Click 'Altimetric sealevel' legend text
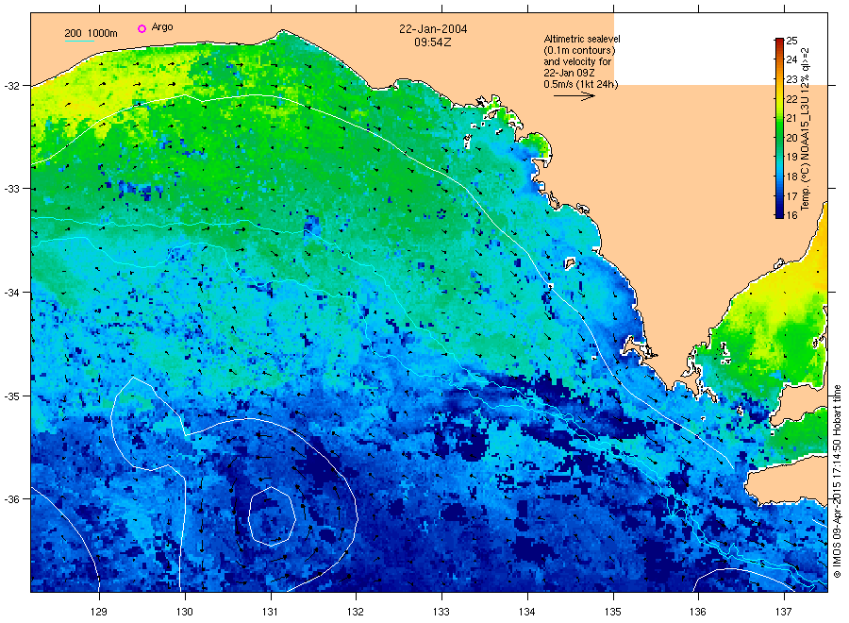The width and height of the screenshot is (849, 623). click(x=582, y=39)
